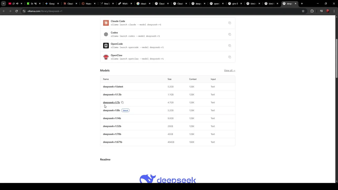The width and height of the screenshot is (338, 190).
Task: Open a new browser tab
Action: 302,4
